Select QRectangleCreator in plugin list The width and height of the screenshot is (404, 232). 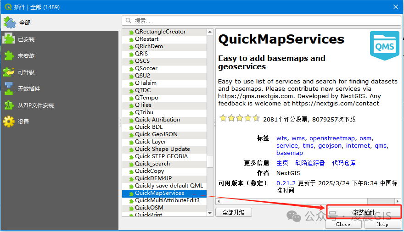point(164,32)
